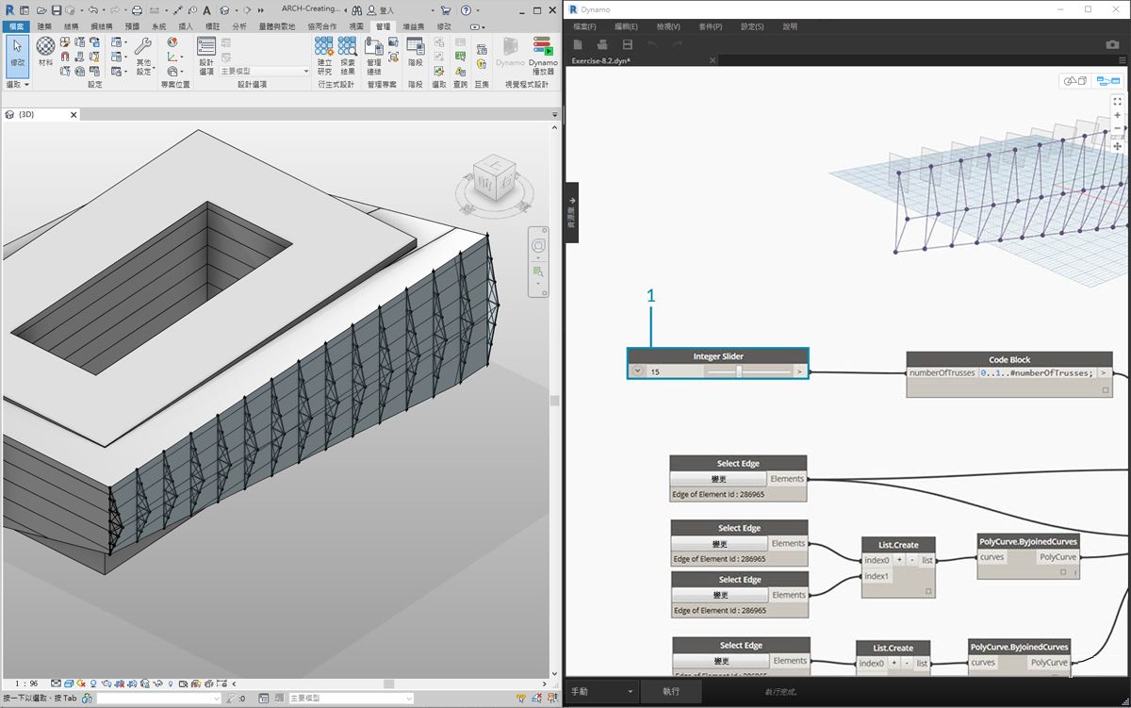Screen dimensions: 1131x708
Task: Expand the Integer Slider settings chevron
Action: tap(637, 371)
